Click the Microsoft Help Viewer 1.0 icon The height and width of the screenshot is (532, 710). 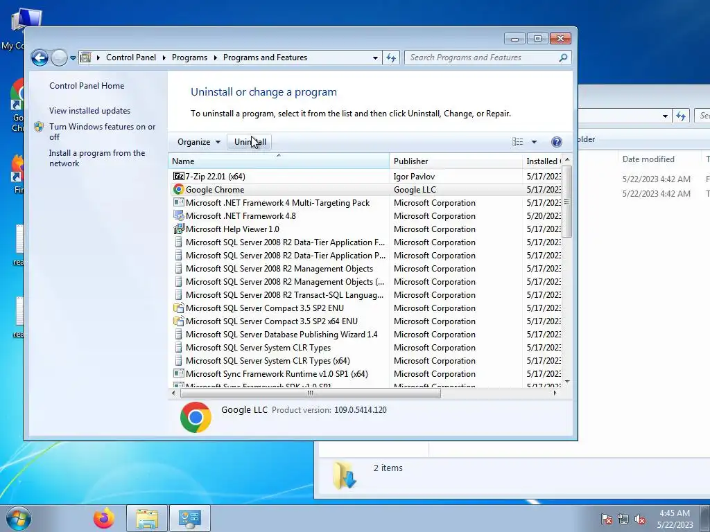point(178,229)
